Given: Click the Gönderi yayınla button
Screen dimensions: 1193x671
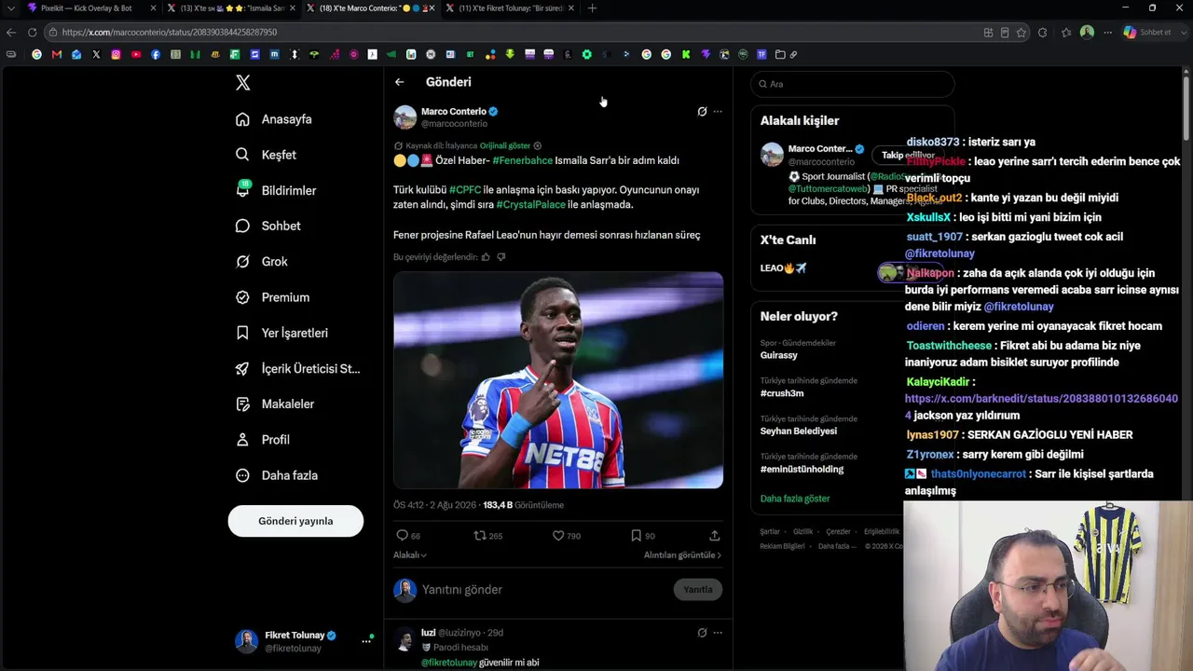Looking at the screenshot, I should click(x=295, y=521).
